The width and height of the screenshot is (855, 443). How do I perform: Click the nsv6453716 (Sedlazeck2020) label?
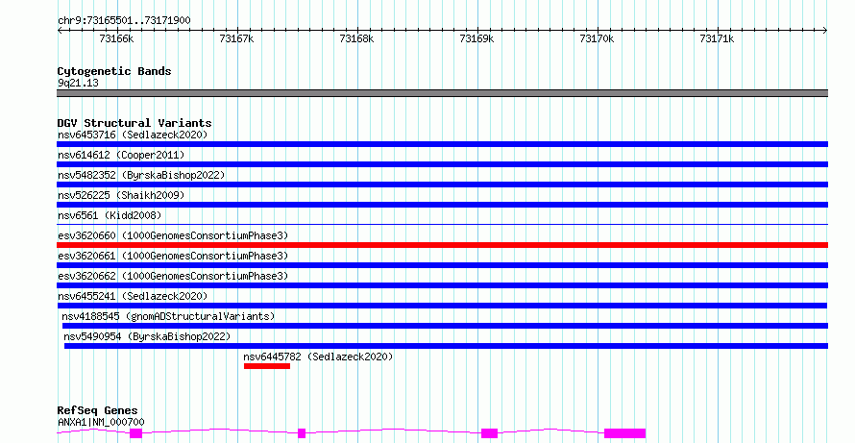(x=133, y=135)
